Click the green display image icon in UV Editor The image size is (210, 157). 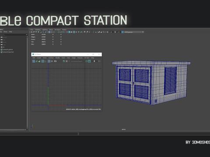coord(64,61)
